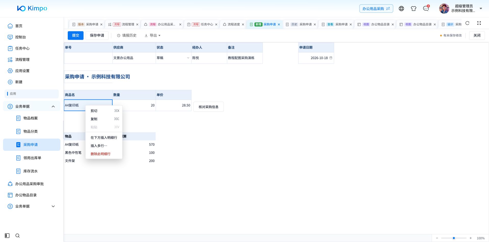Choose 删除此明细行
Image resolution: width=489 pixels, height=242 pixels.
pyautogui.click(x=104, y=154)
